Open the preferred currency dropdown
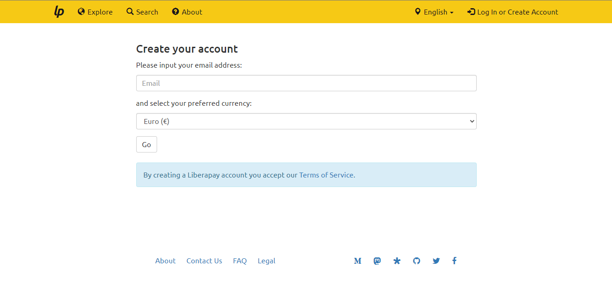The height and width of the screenshot is (281, 612). [306, 121]
